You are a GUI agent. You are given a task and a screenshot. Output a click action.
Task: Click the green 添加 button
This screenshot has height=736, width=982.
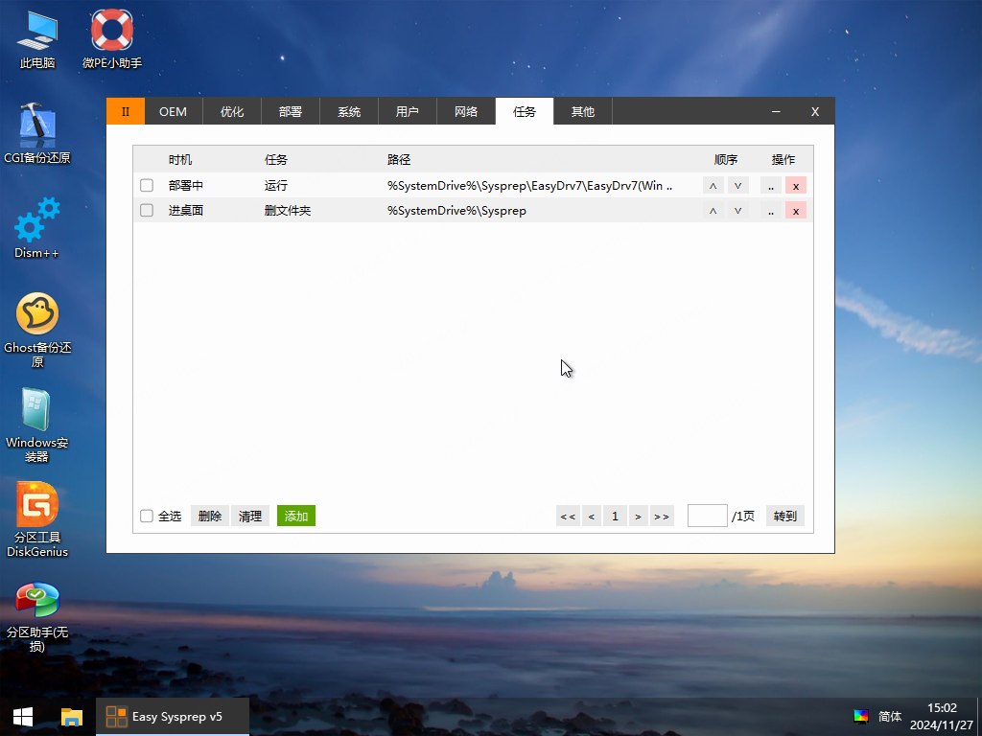pos(296,516)
